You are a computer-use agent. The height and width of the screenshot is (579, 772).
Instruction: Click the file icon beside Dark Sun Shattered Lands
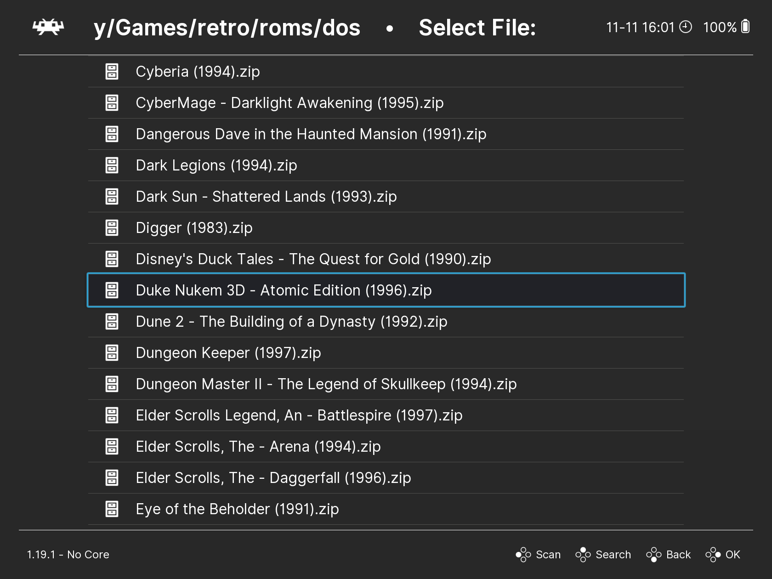112,197
